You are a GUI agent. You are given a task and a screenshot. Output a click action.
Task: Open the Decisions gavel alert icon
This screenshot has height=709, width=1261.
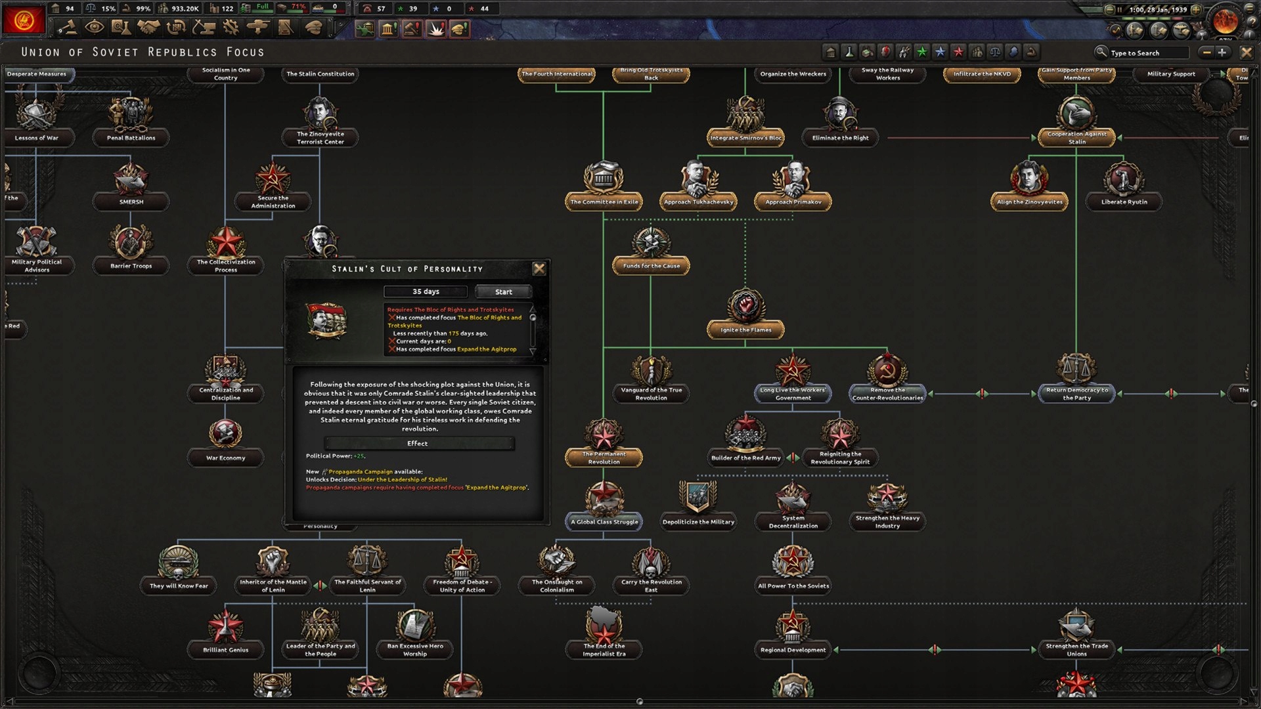(x=412, y=28)
